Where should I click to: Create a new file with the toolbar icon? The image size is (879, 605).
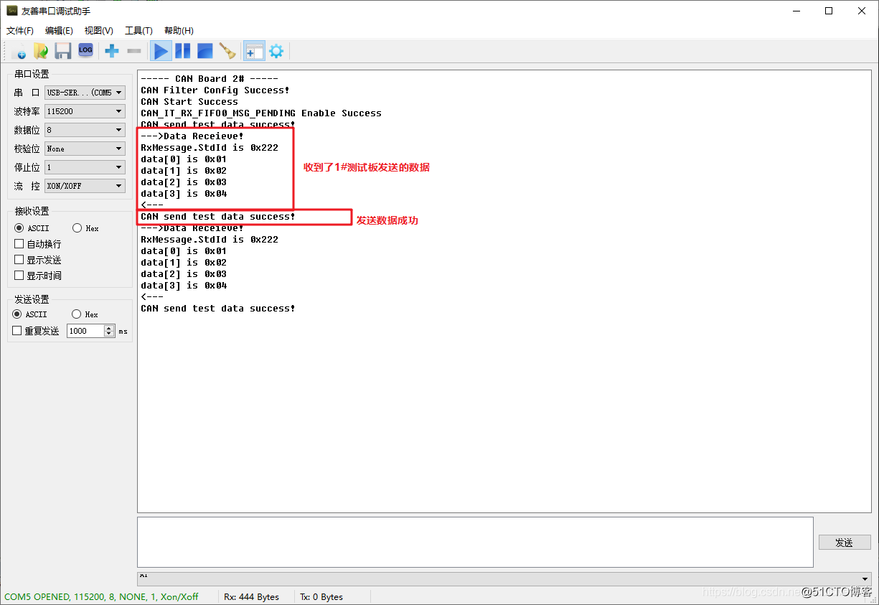(x=19, y=51)
